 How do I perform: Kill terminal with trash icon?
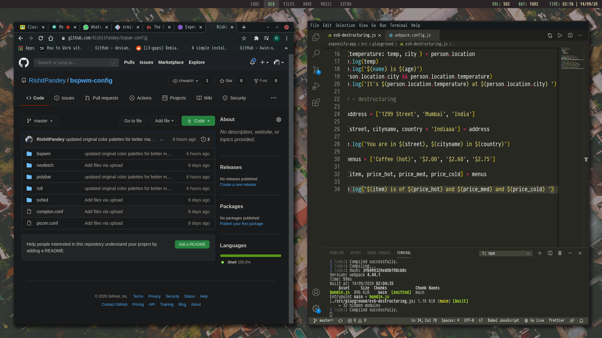(x=560, y=253)
